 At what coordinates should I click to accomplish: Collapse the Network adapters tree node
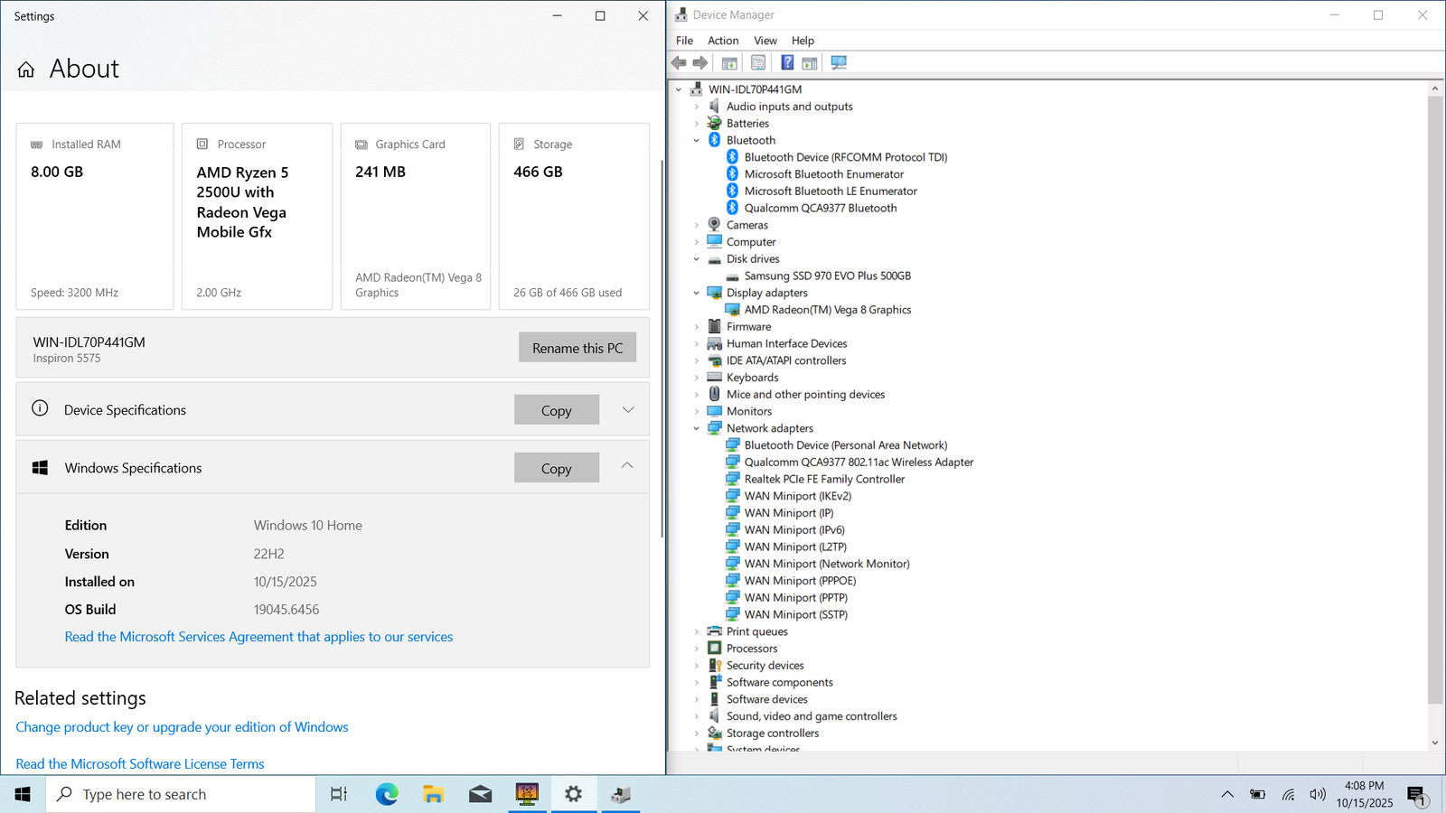click(697, 428)
